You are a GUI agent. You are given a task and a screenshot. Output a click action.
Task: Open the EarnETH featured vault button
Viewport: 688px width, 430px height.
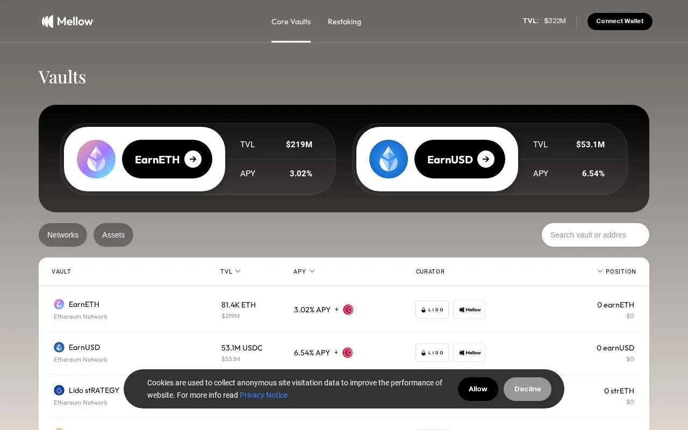tap(167, 159)
